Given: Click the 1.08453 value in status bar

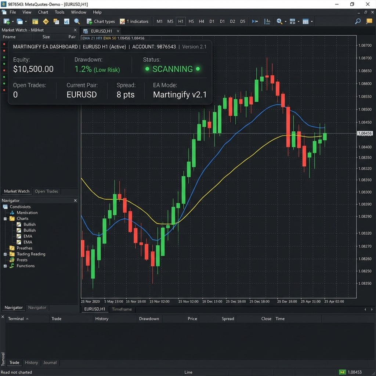Looking at the screenshot, I should [355, 372].
